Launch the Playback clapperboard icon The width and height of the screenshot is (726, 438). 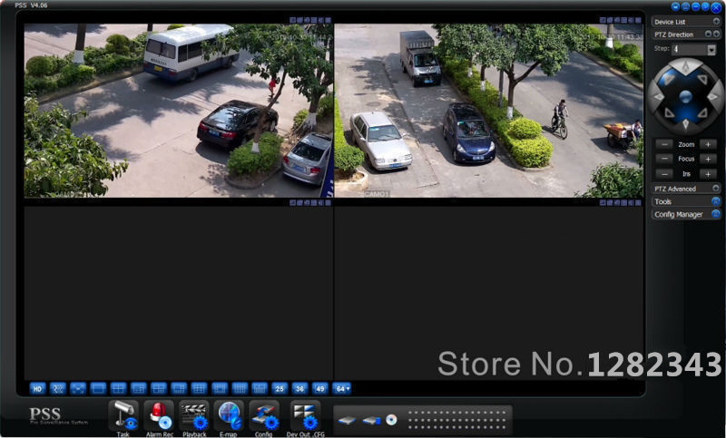pyautogui.click(x=194, y=414)
